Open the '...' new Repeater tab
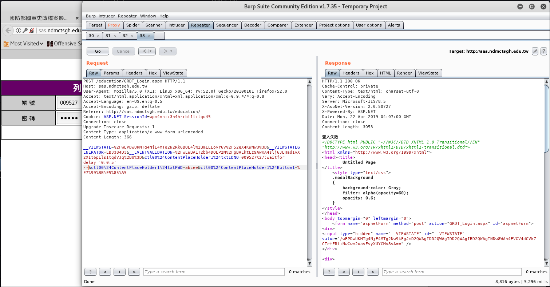550x287 pixels. [159, 36]
